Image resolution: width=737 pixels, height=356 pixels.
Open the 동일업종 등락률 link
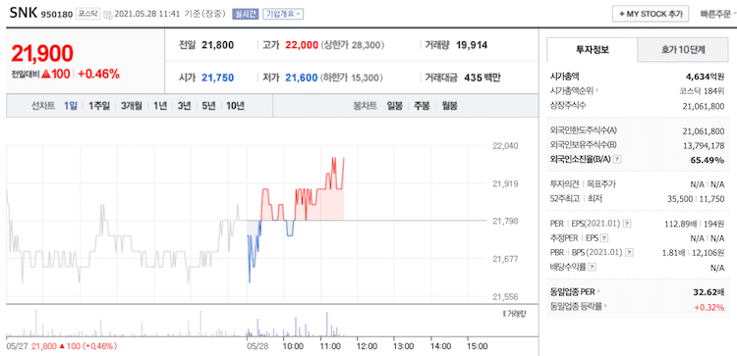coord(578,307)
